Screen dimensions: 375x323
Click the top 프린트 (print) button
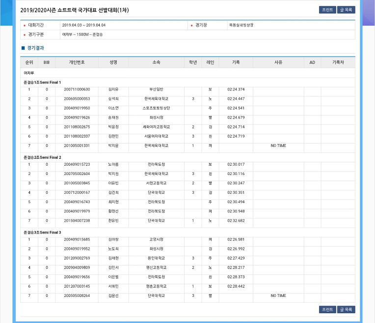coord(327,10)
